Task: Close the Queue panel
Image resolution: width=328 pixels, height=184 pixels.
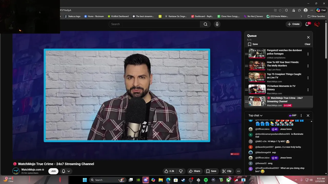Action: click(308, 37)
